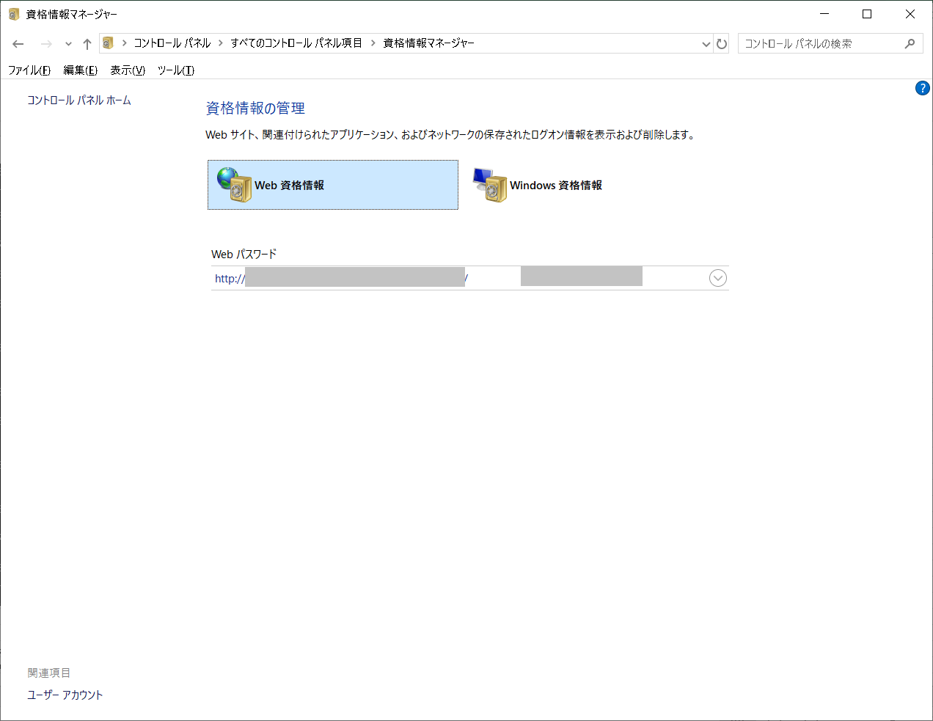
Task: Expand the http:// web password entry
Action: 718,278
